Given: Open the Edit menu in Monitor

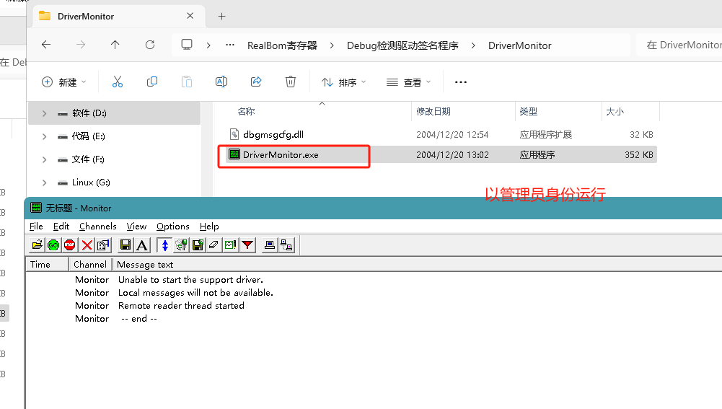Looking at the screenshot, I should point(61,227).
